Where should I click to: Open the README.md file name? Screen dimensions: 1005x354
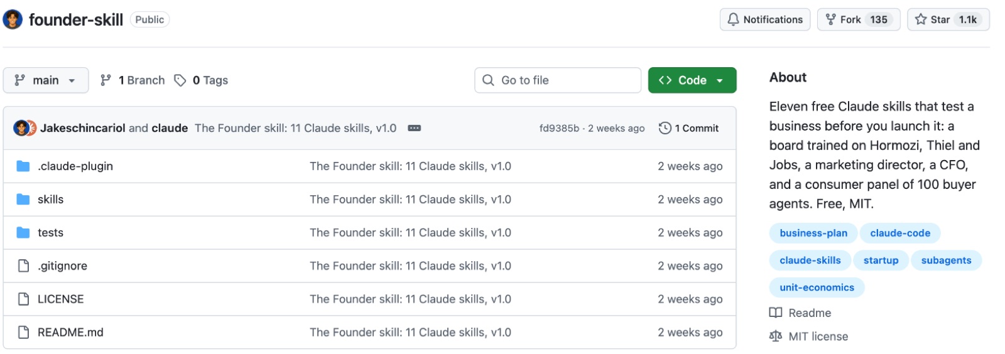pos(70,333)
